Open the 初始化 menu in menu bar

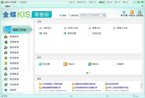(x=93, y=2)
